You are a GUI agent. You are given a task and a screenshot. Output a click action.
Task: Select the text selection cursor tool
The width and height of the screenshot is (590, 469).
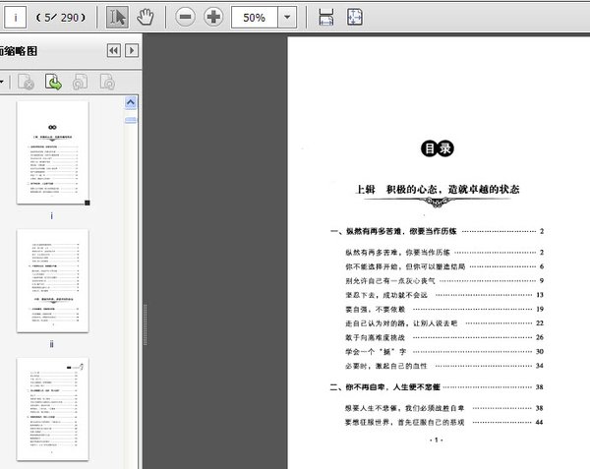click(117, 17)
